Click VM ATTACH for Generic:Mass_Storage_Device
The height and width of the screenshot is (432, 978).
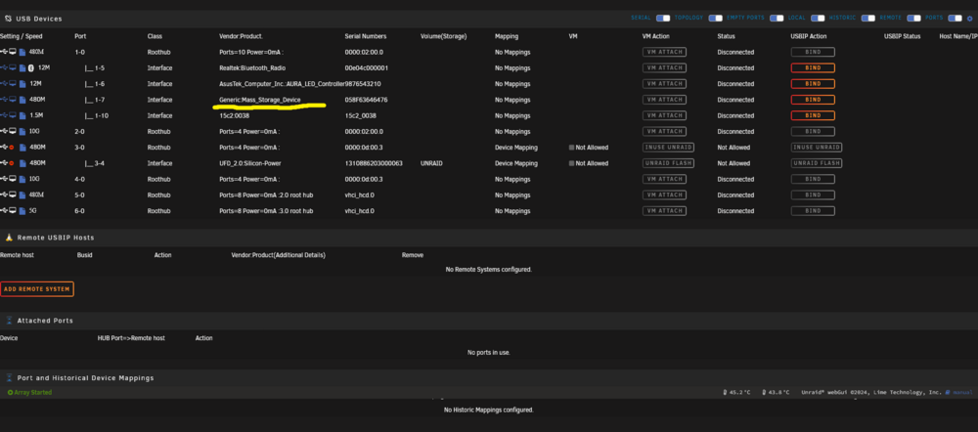coord(664,99)
